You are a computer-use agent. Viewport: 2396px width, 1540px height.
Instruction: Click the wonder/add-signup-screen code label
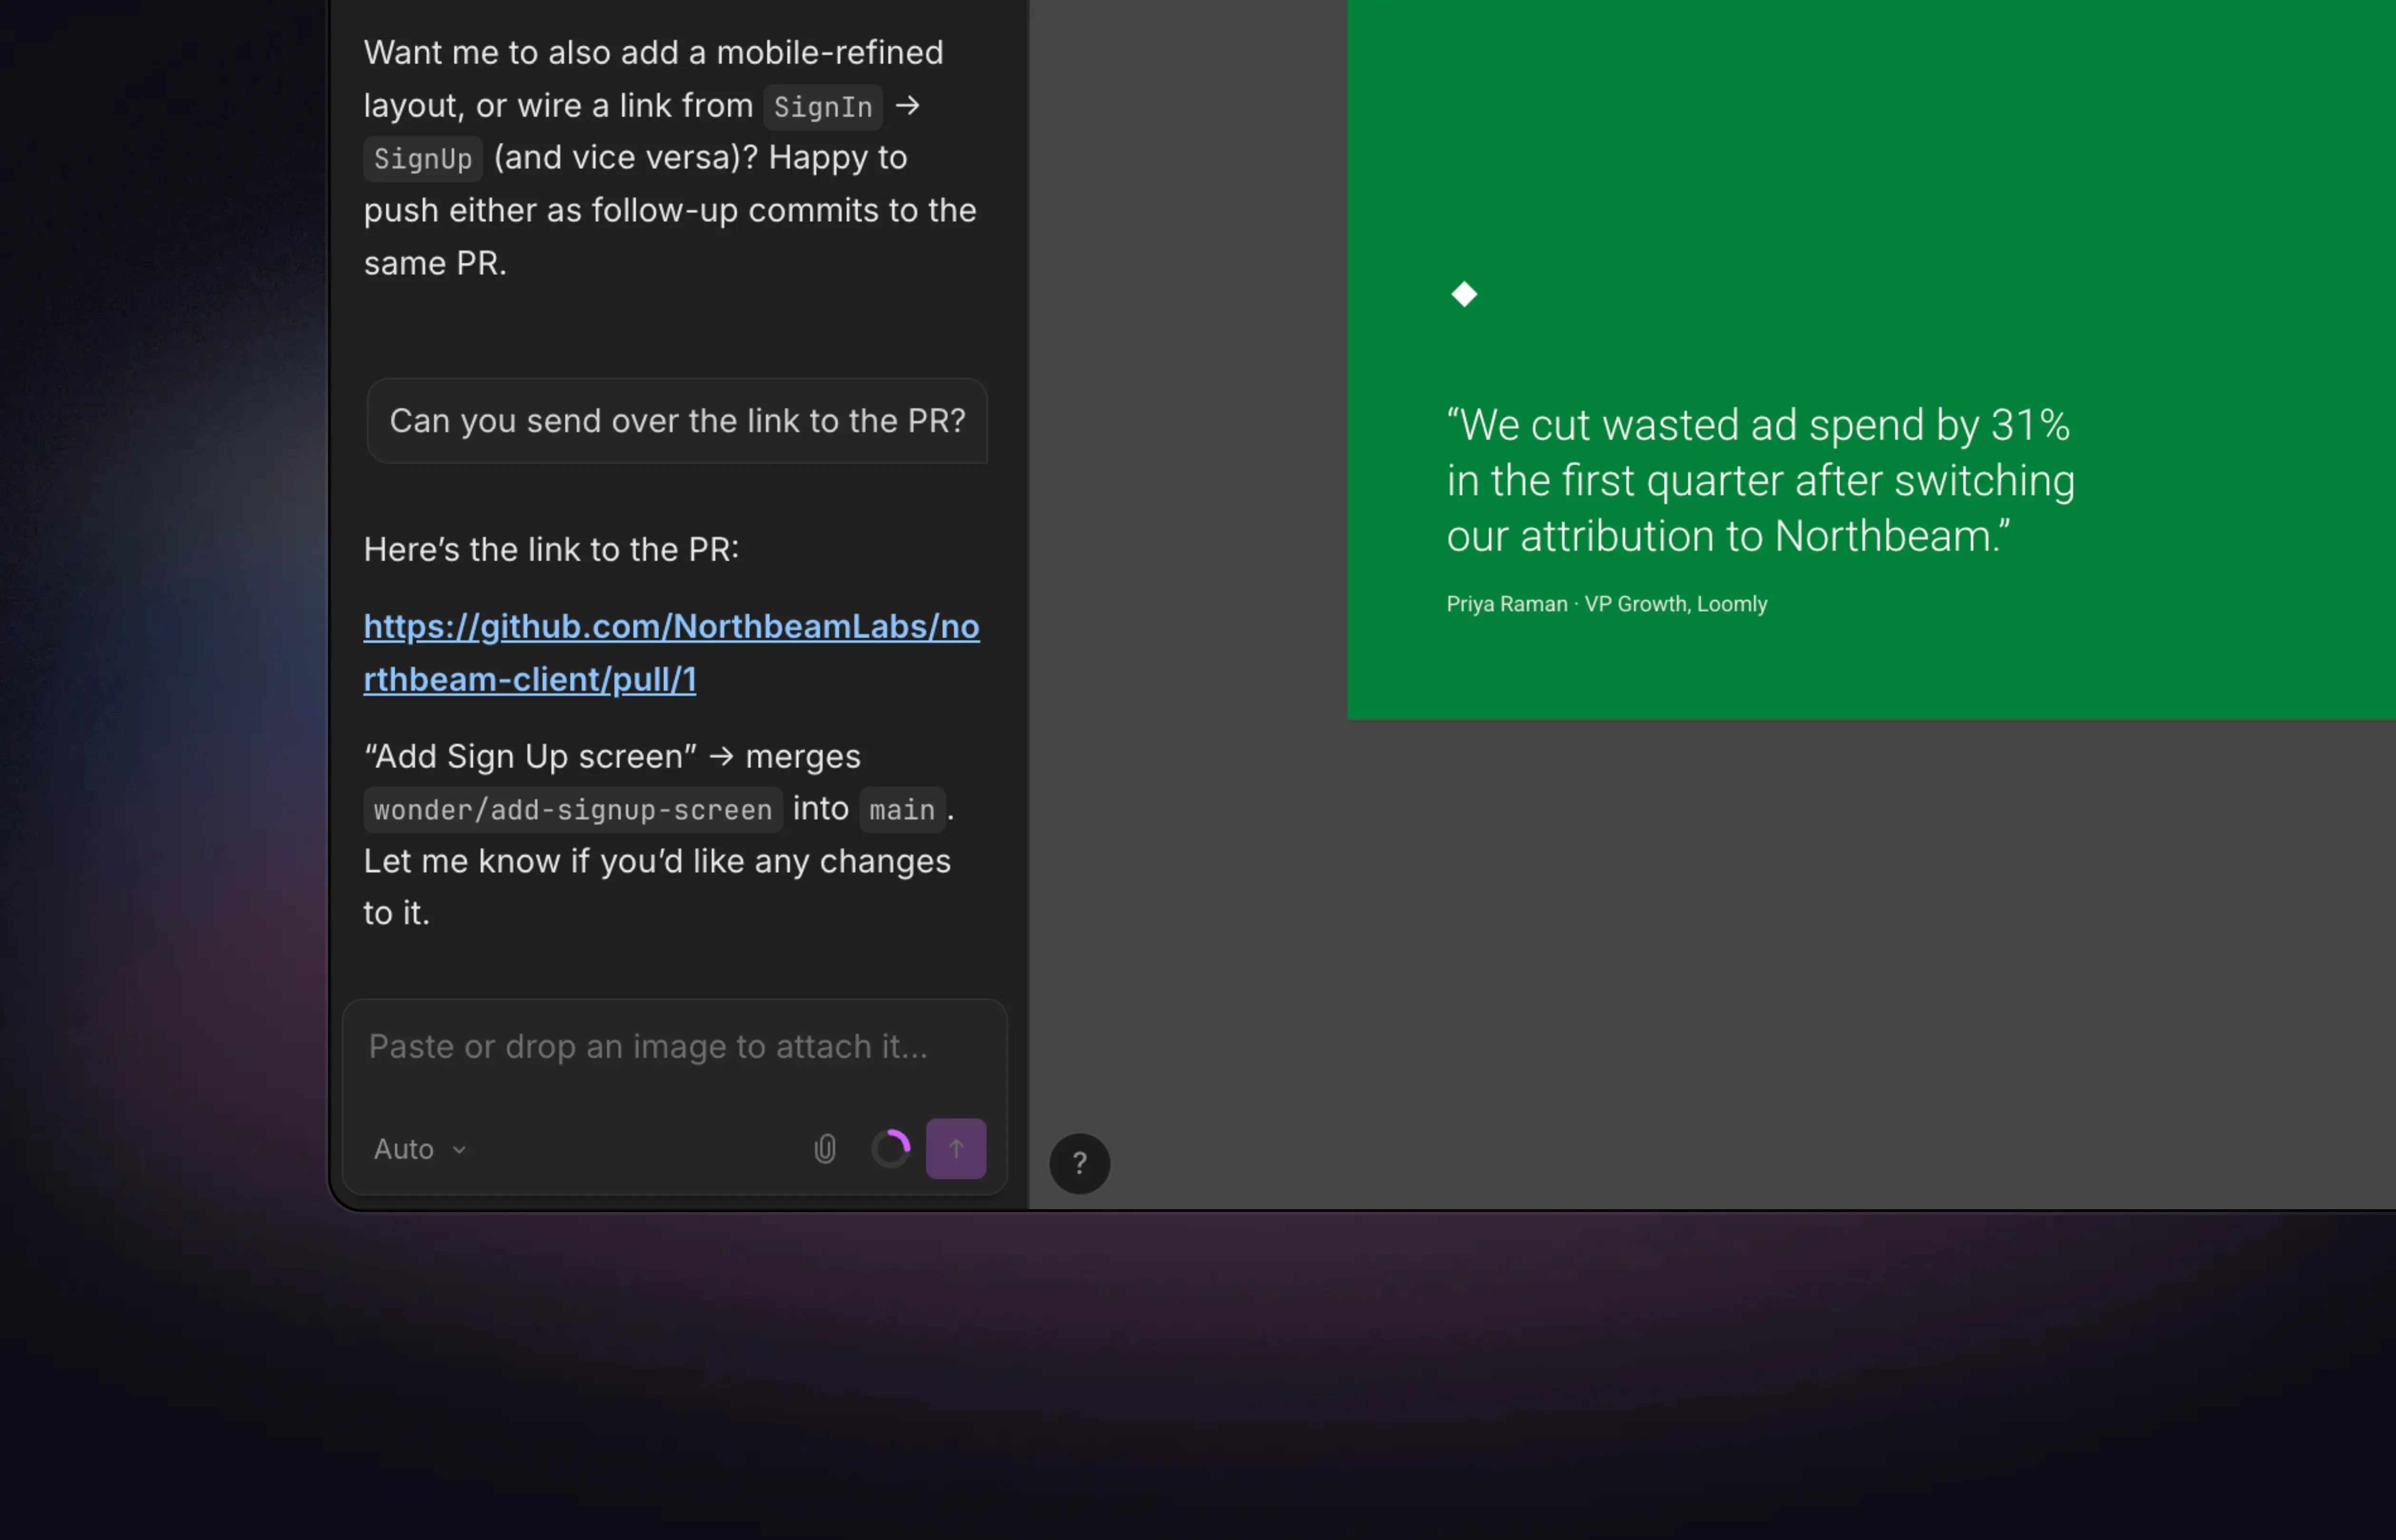pos(573,809)
